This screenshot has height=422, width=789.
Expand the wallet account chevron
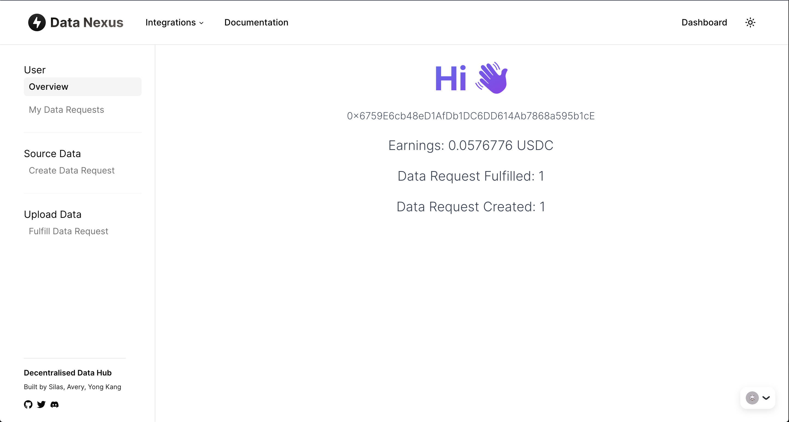(766, 398)
